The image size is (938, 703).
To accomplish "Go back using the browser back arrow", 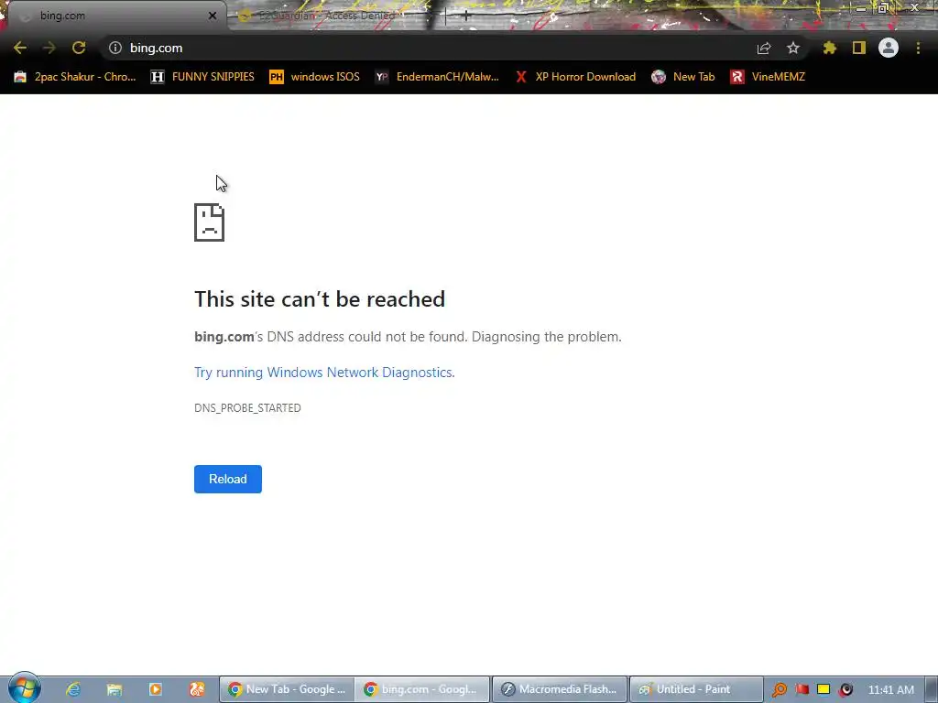I will coord(20,48).
